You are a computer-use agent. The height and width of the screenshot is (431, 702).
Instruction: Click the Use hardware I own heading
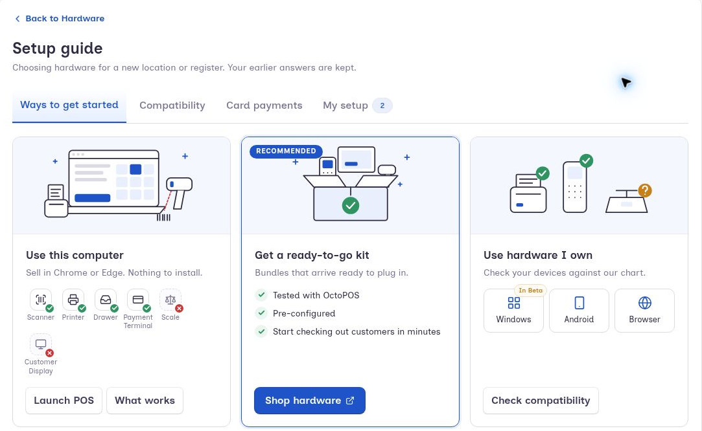point(538,255)
